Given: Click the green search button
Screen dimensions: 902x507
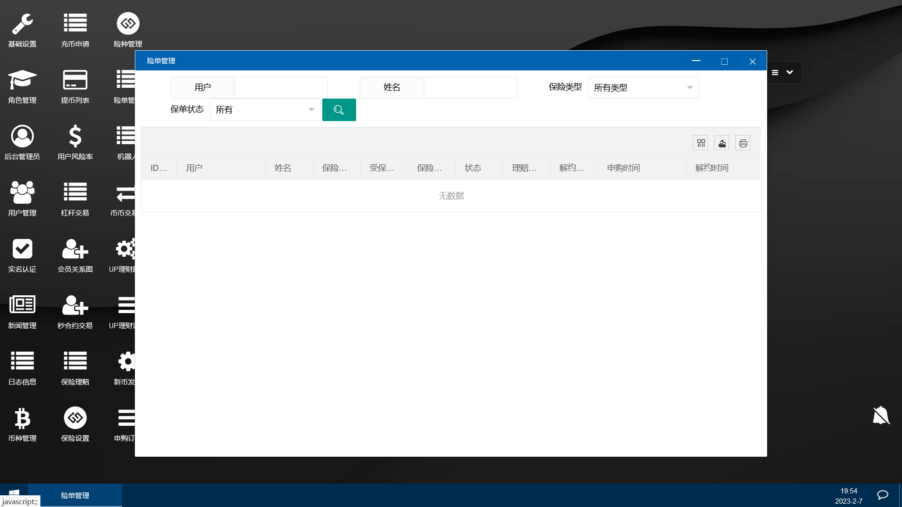Looking at the screenshot, I should 339,110.
